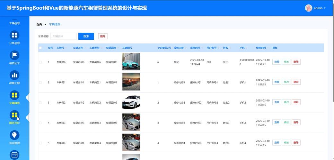Viewport: 334px width, 160px height.
Task: Open teal car image in row 车牌号6
Action: click(x=131, y=61)
